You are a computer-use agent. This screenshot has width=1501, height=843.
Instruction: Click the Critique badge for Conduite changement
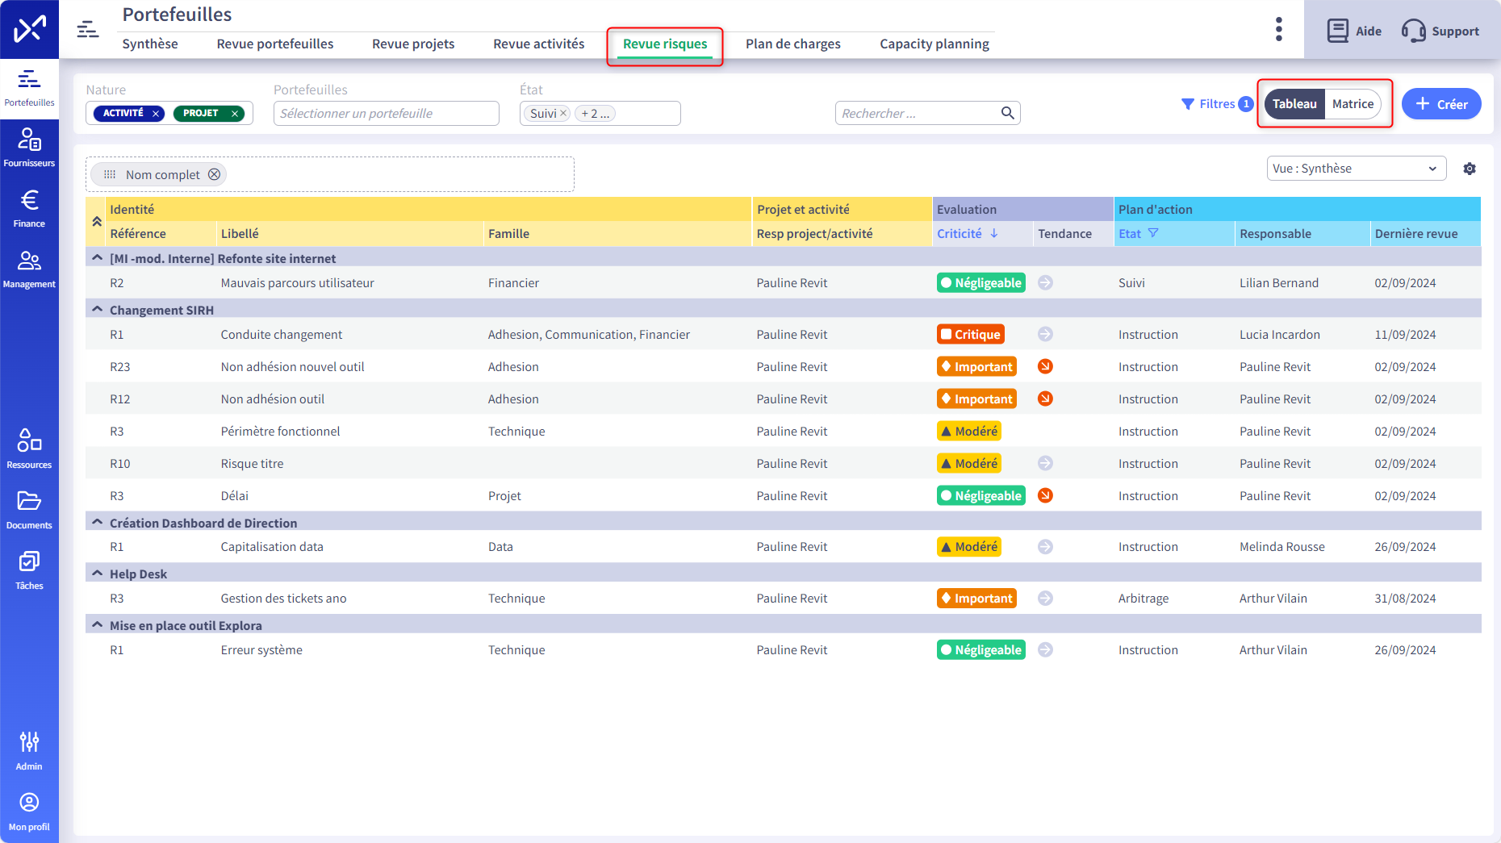tap(970, 334)
